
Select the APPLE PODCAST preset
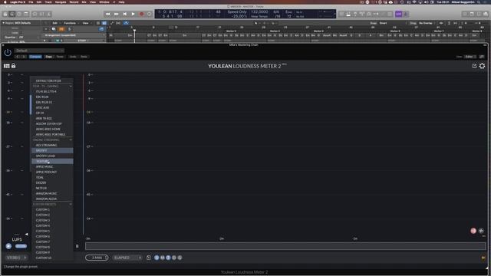[52, 172]
